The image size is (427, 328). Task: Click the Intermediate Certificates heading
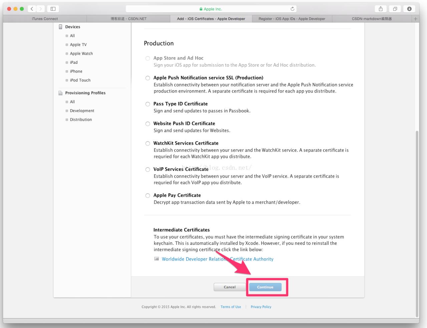[x=181, y=230]
